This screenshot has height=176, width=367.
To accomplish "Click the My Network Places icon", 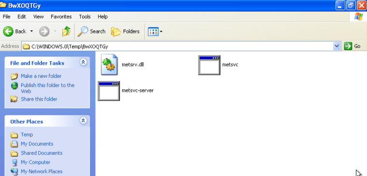I will pyautogui.click(x=14, y=172).
